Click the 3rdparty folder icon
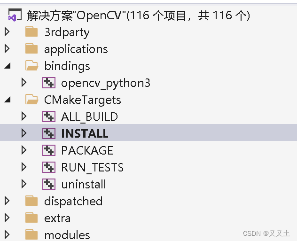297x241 pixels. tap(31, 31)
